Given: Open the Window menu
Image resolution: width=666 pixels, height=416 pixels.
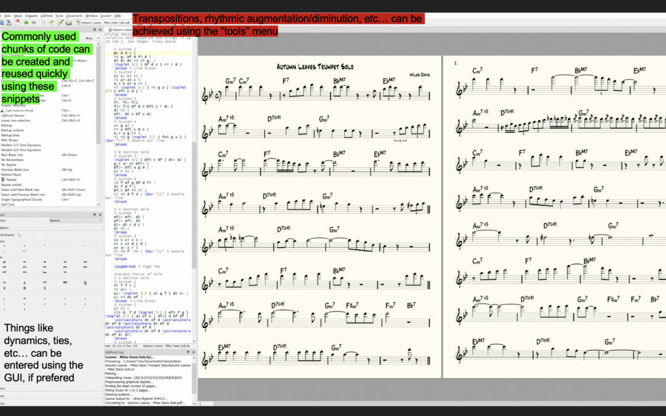Looking at the screenshot, I should pos(91,15).
